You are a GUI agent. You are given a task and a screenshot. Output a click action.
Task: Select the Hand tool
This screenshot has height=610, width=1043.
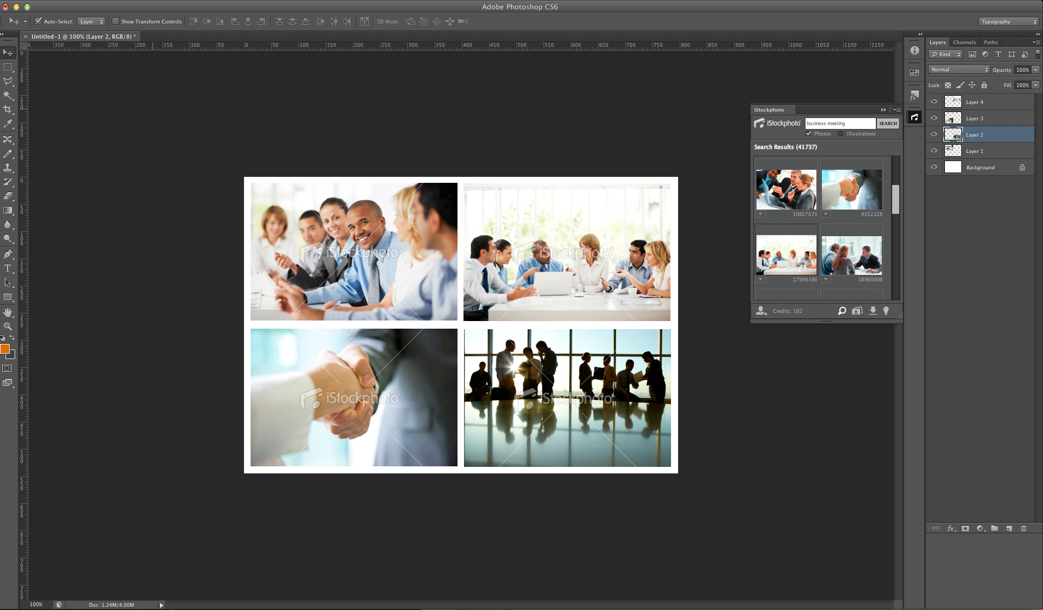click(8, 312)
